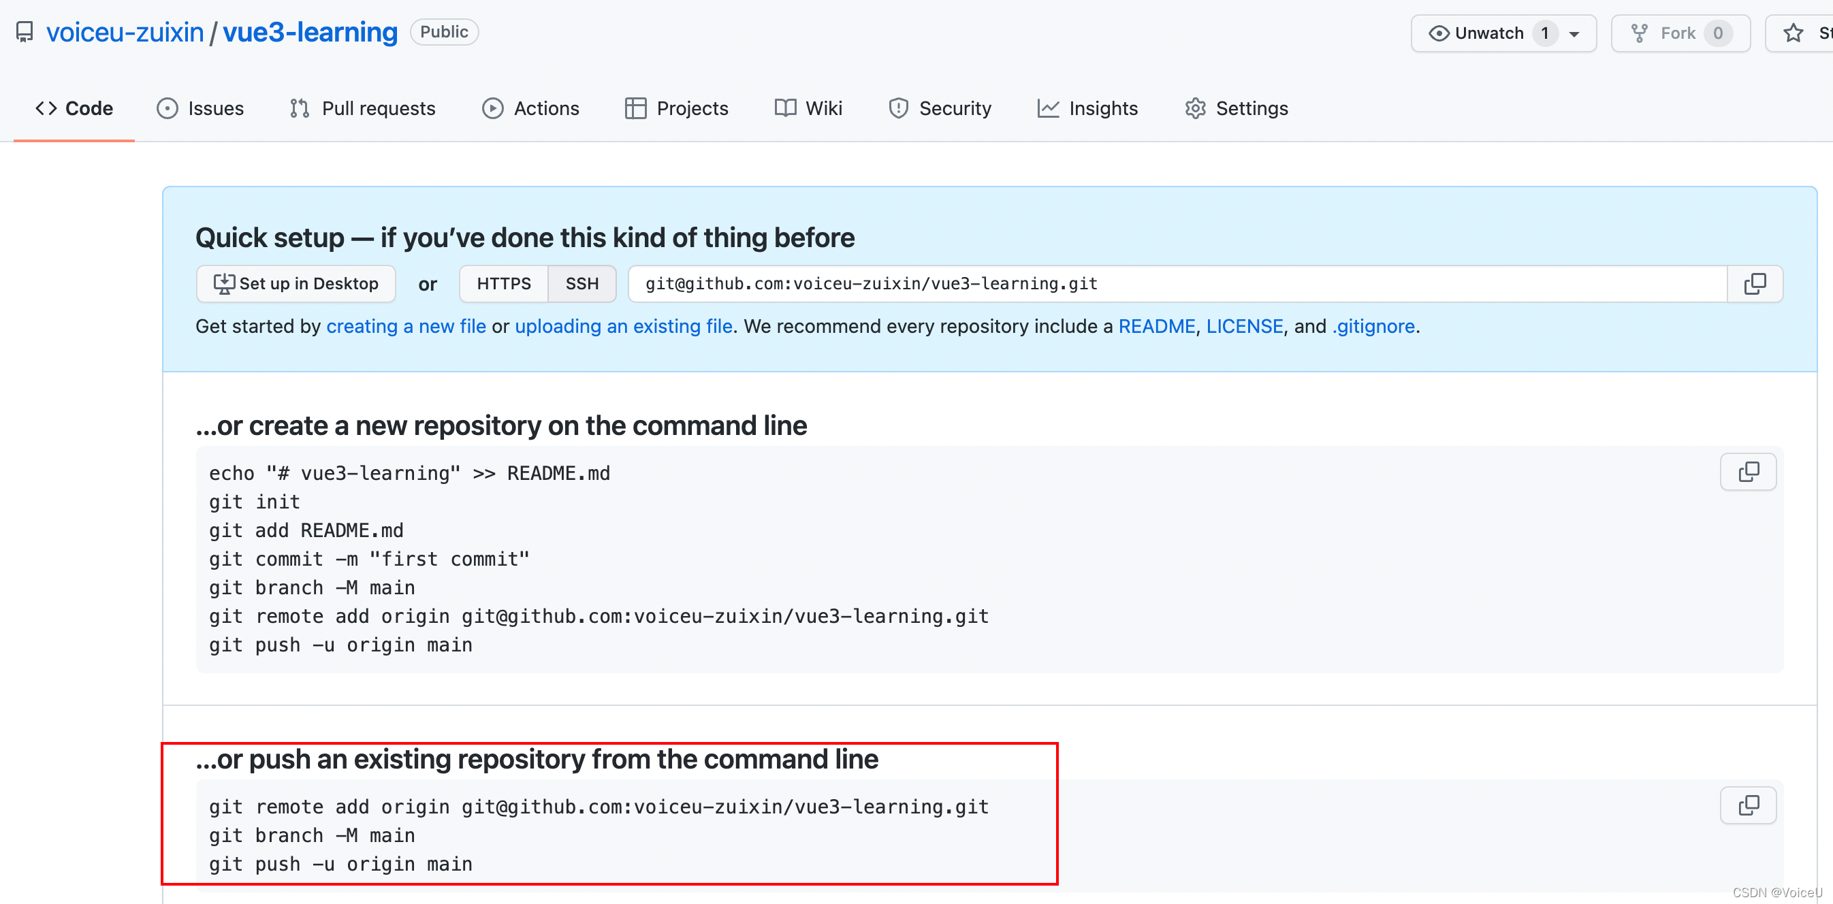Copy the clone URL with copy icon
Viewport: 1833px width, 904px height.
pyautogui.click(x=1755, y=284)
